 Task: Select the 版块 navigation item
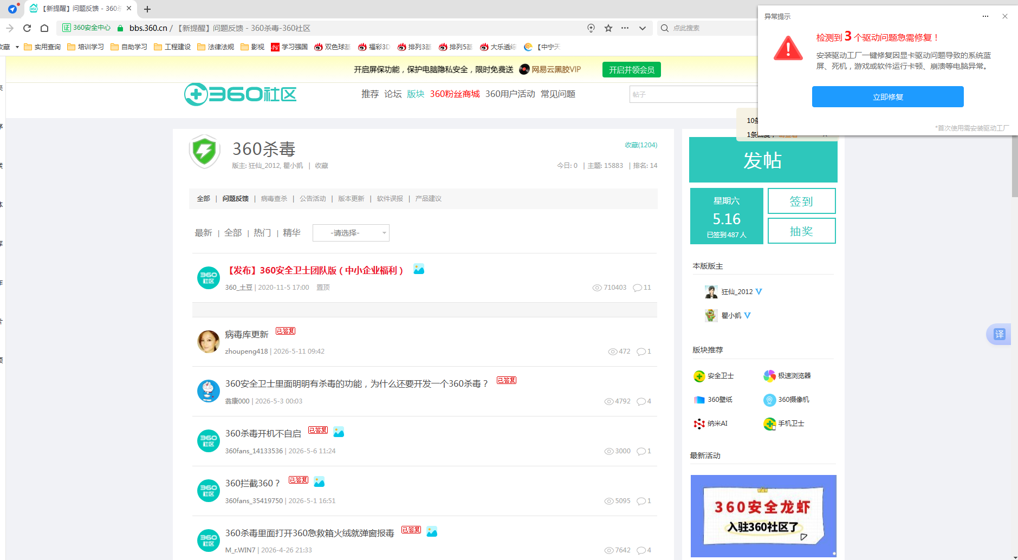click(416, 94)
